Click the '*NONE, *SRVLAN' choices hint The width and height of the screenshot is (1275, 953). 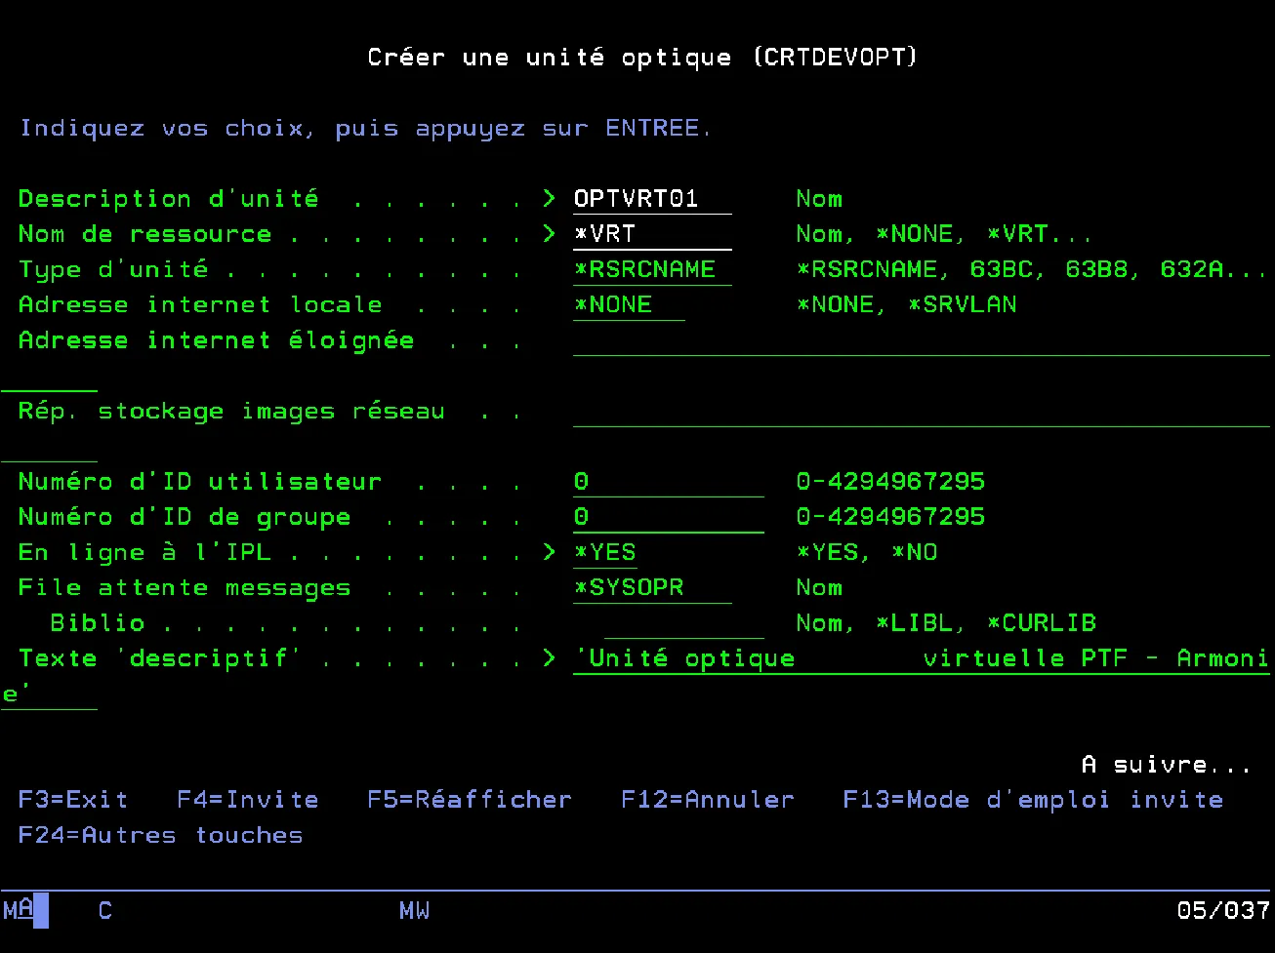click(x=906, y=304)
